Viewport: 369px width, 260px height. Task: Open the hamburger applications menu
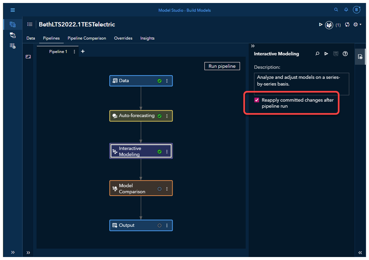click(13, 10)
